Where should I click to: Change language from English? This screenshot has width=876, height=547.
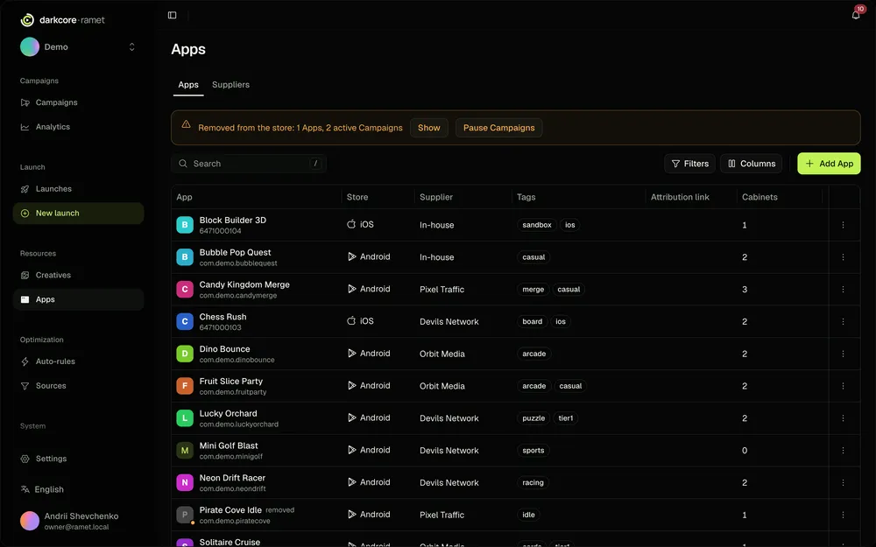42,489
